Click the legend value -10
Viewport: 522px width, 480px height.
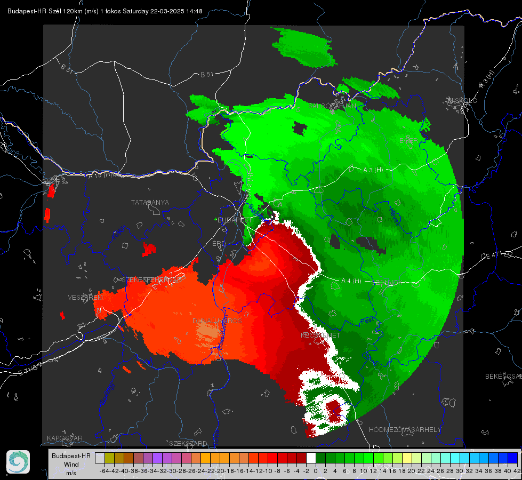click(x=267, y=471)
